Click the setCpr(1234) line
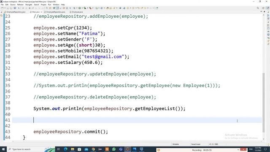This screenshot has height=152, width=270. [63, 28]
